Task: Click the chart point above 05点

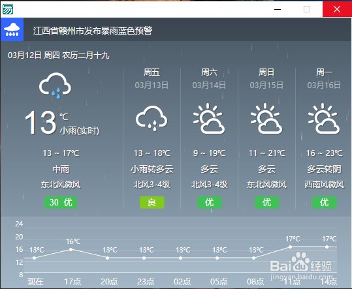Action: [x=217, y=258]
